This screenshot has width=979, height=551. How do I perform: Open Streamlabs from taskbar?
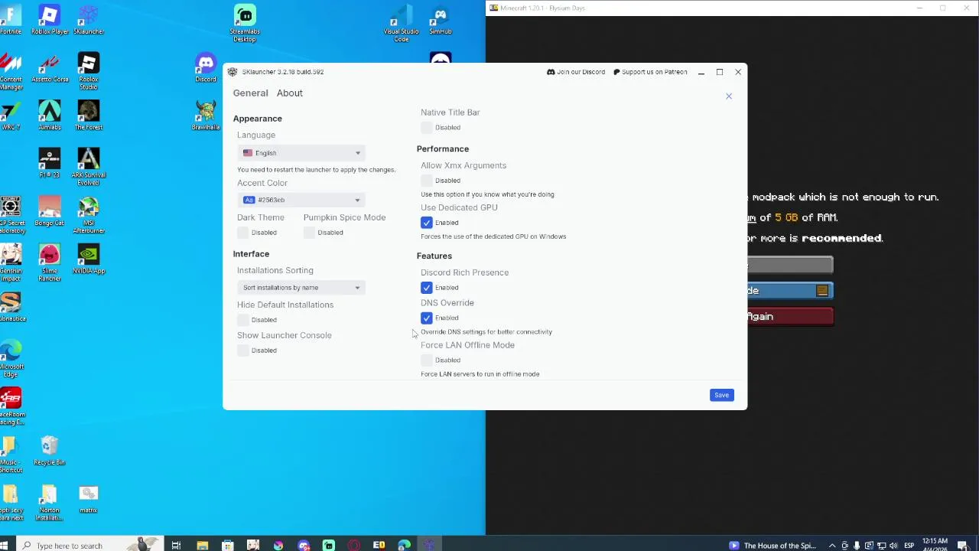tap(329, 545)
